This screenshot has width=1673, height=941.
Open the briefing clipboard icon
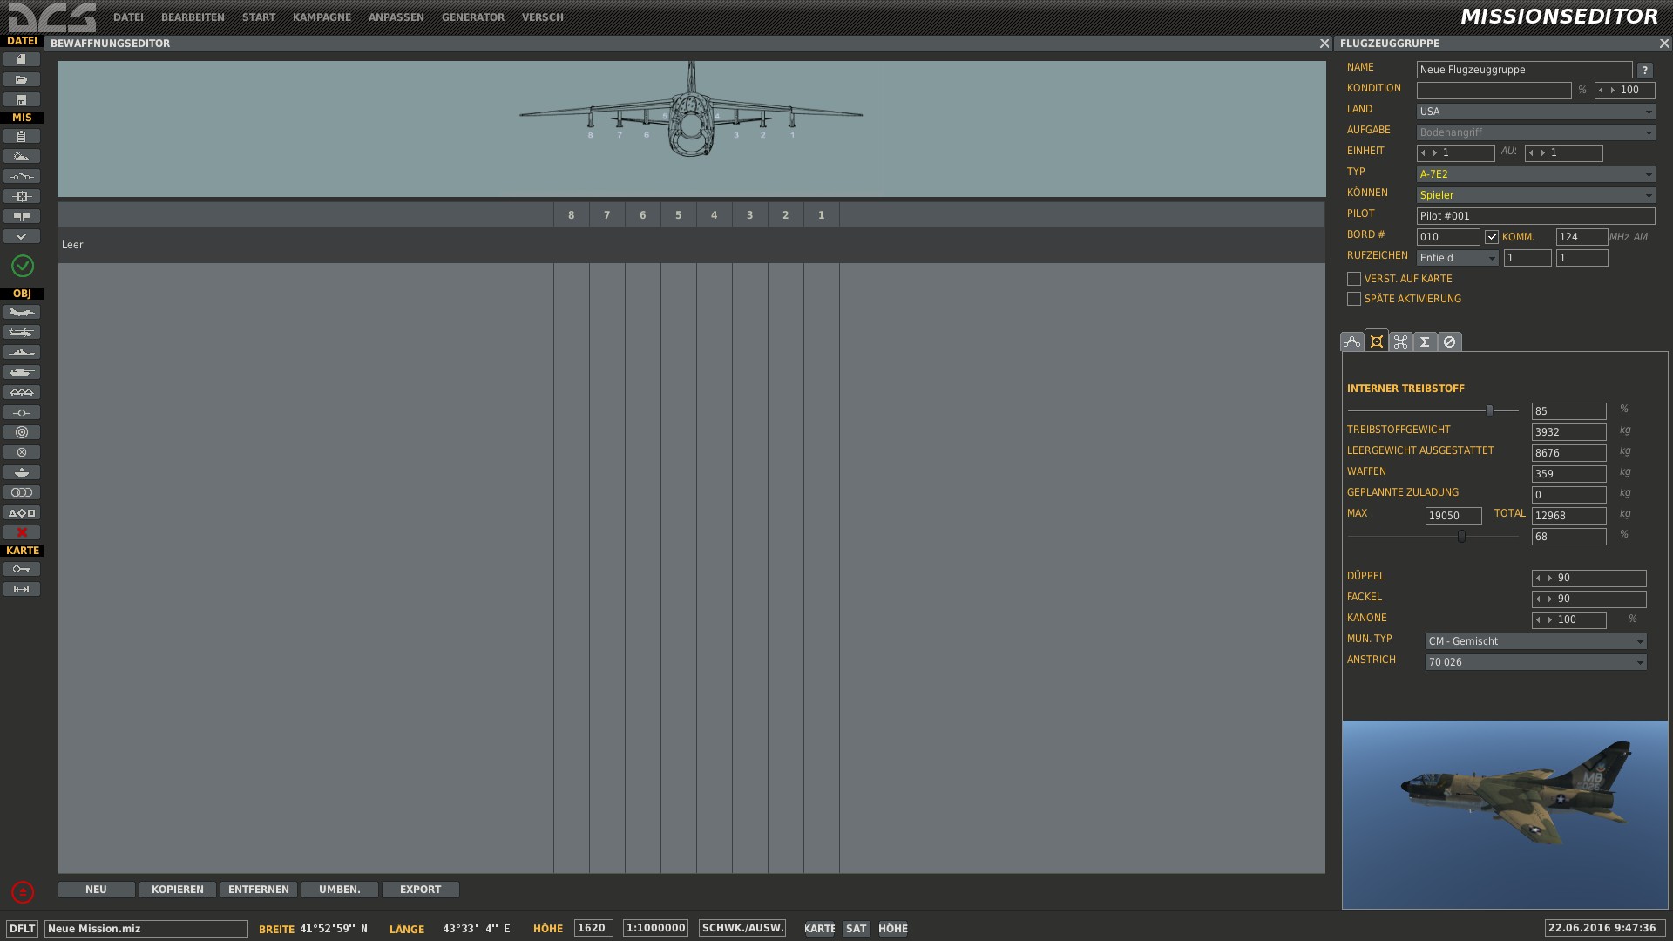[22, 136]
